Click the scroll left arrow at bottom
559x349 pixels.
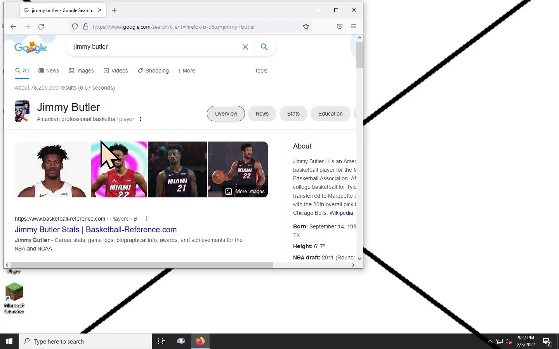tap(7, 265)
